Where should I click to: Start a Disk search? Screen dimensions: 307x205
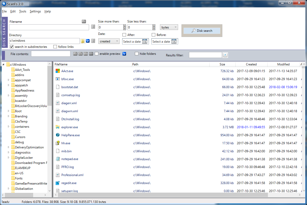[x=202, y=31]
